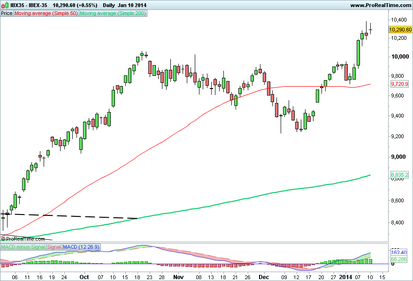Click the Jan 10 2014 date in header

132,5
